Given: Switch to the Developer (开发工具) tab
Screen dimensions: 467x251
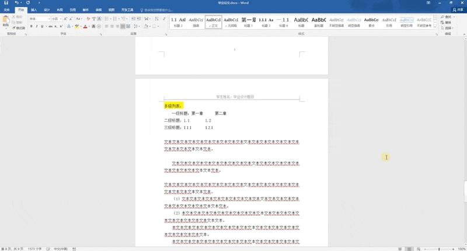Looking at the screenshot, I should coord(127,10).
